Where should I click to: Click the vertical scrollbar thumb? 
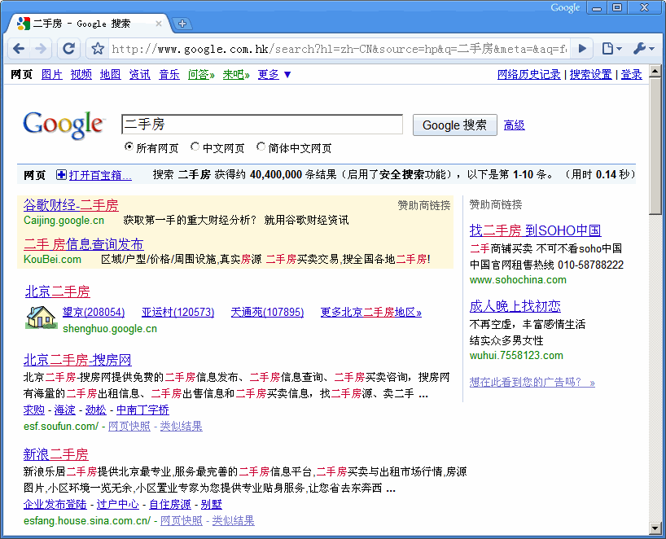click(x=655, y=146)
